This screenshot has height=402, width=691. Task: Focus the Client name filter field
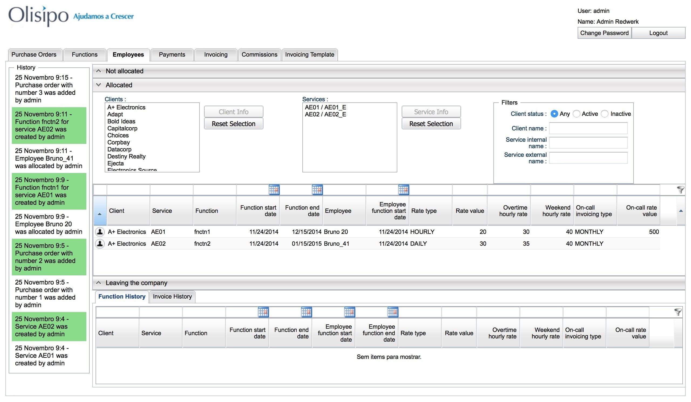588,128
